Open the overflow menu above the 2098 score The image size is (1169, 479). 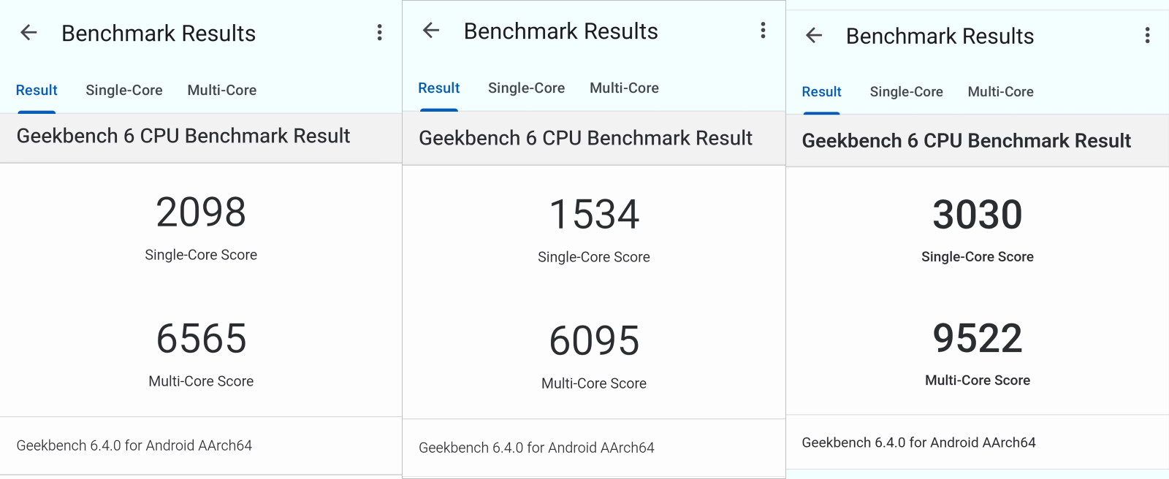[379, 33]
